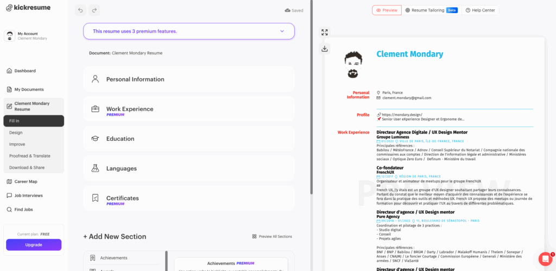Redo the last change
This screenshot has height=271, width=556.
(x=94, y=10)
